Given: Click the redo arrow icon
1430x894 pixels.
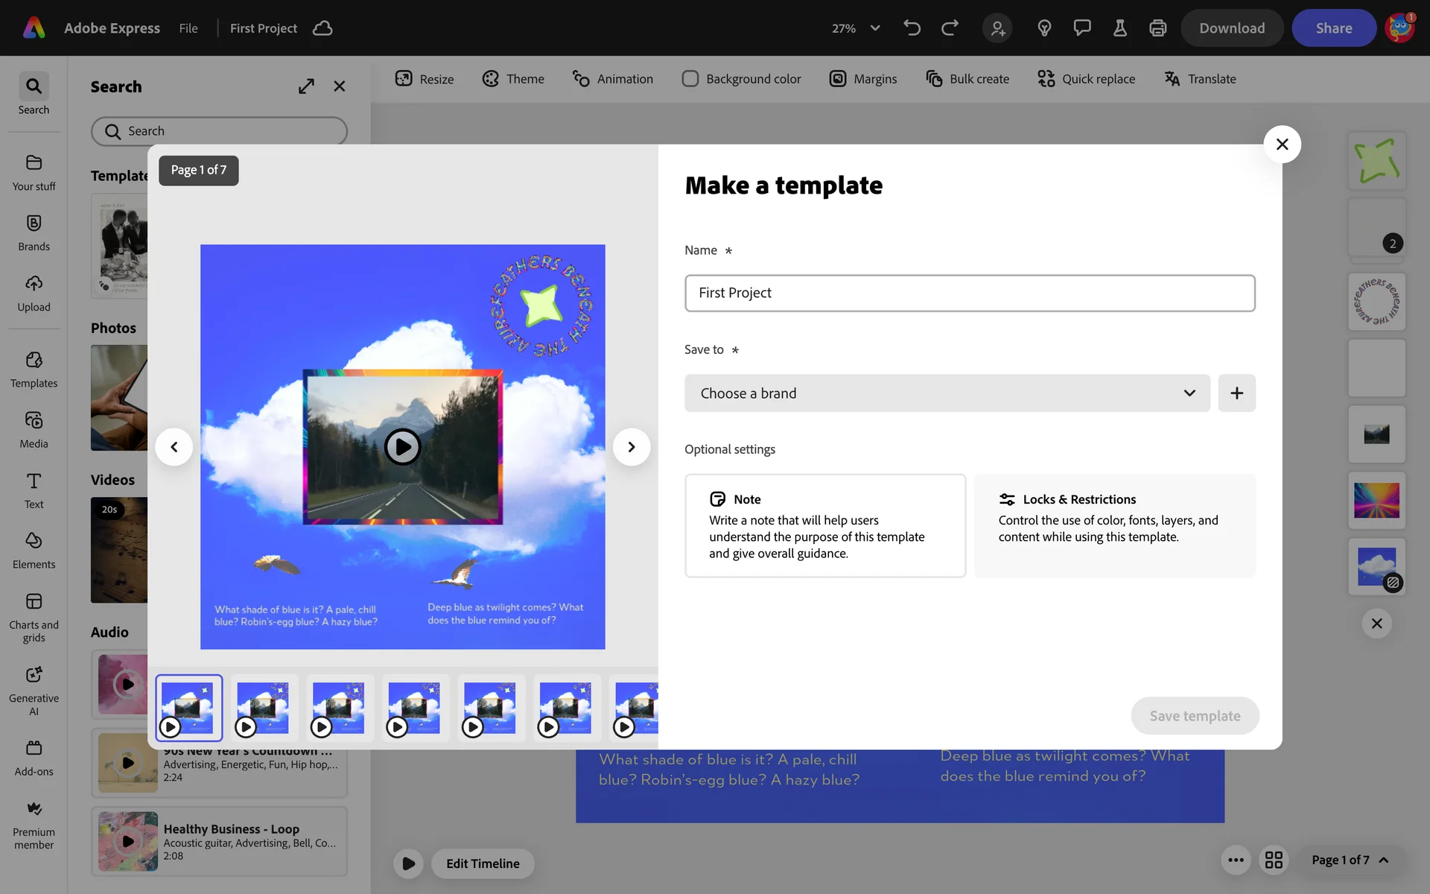Looking at the screenshot, I should tap(950, 28).
